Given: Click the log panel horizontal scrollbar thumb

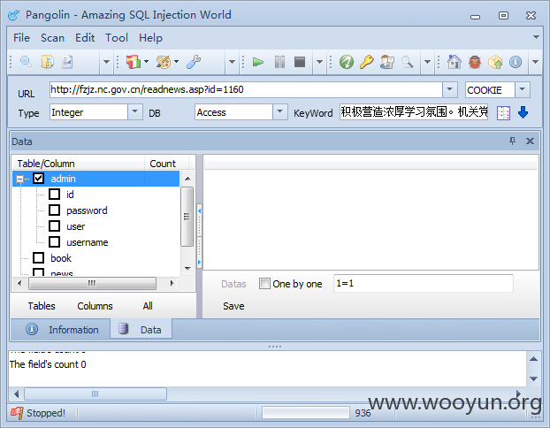Looking at the screenshot, I should click(95, 394).
